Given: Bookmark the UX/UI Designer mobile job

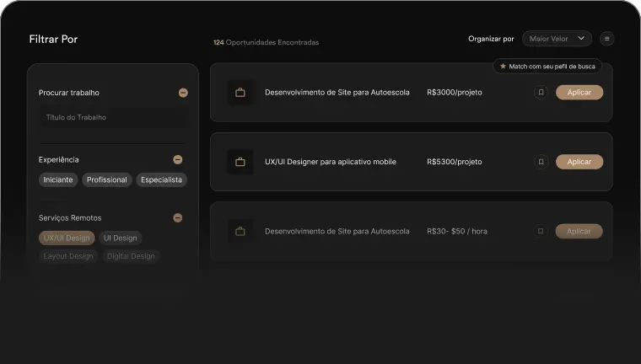Looking at the screenshot, I should 541,162.
